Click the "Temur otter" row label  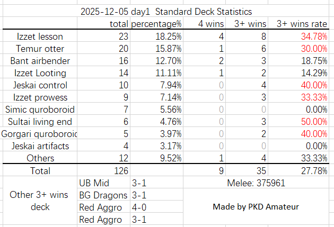click(x=40, y=49)
